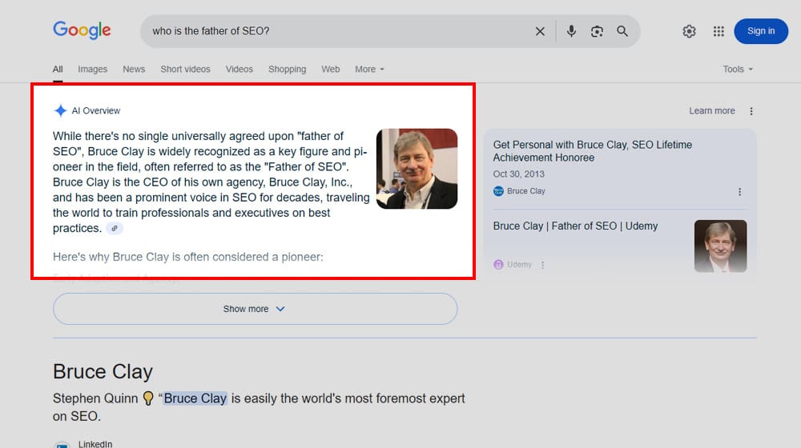Open 'Bruce Clay | Father of SEO | Udemy'
Image resolution: width=801 pixels, height=448 pixels.
click(x=575, y=226)
